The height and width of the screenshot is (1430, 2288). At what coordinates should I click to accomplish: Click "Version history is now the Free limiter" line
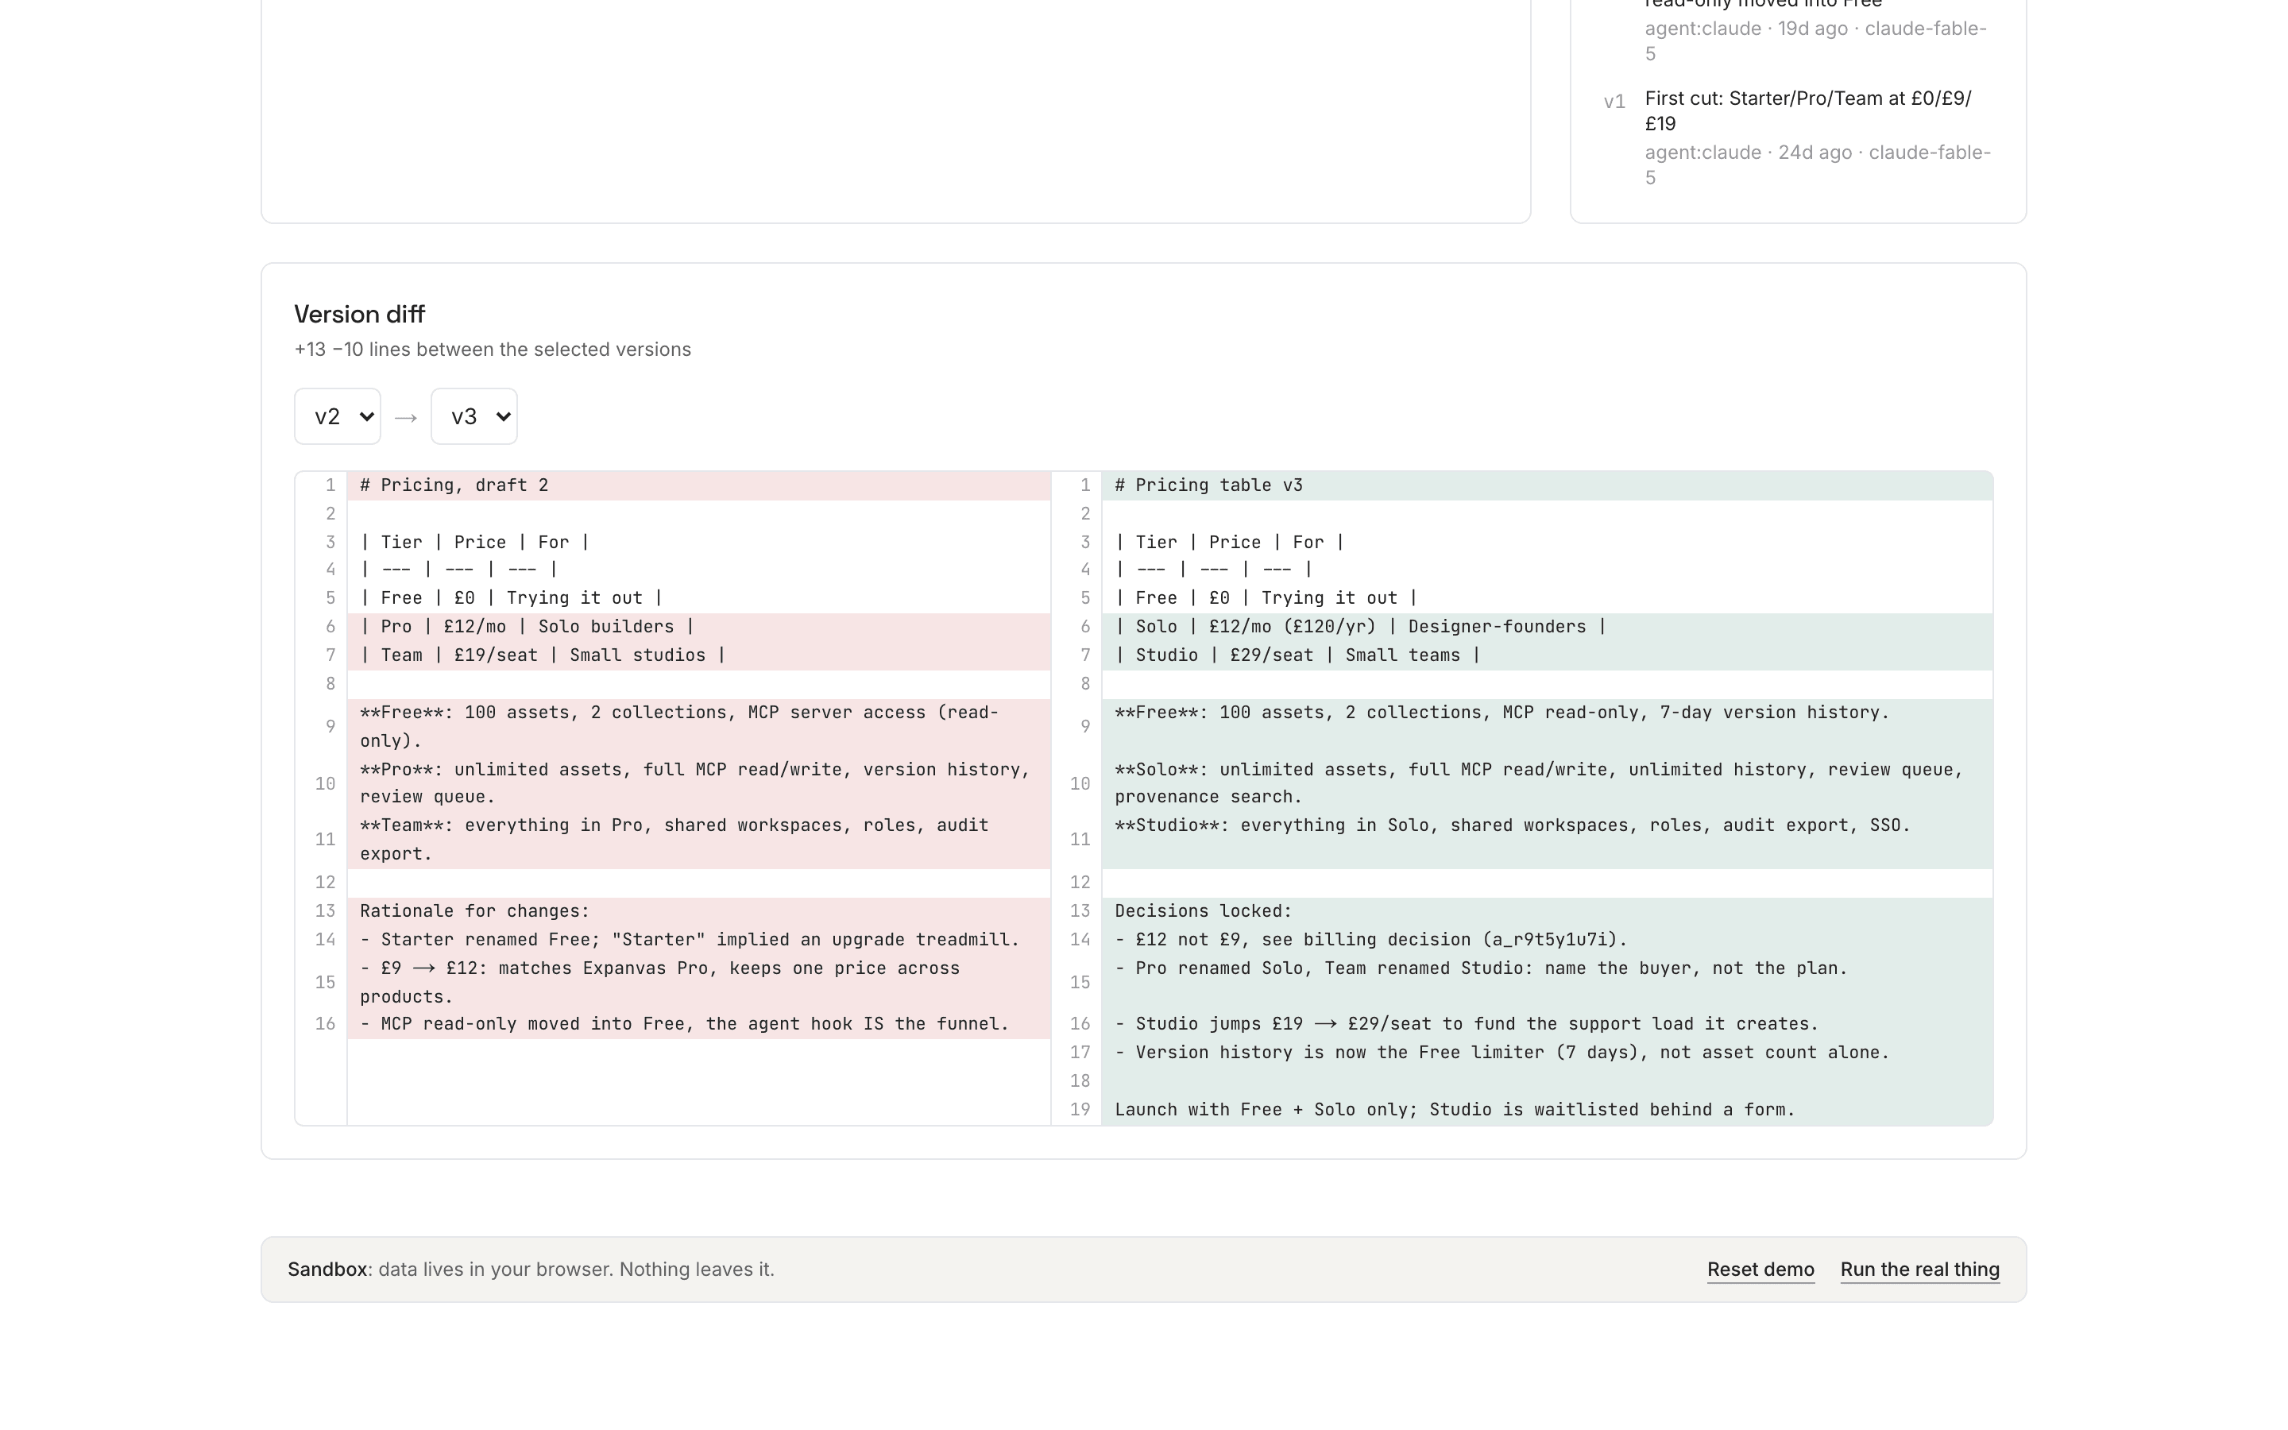point(1547,1053)
